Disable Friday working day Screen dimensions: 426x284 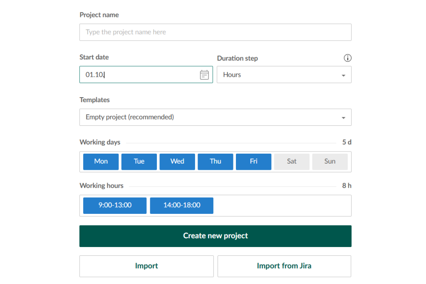click(253, 161)
